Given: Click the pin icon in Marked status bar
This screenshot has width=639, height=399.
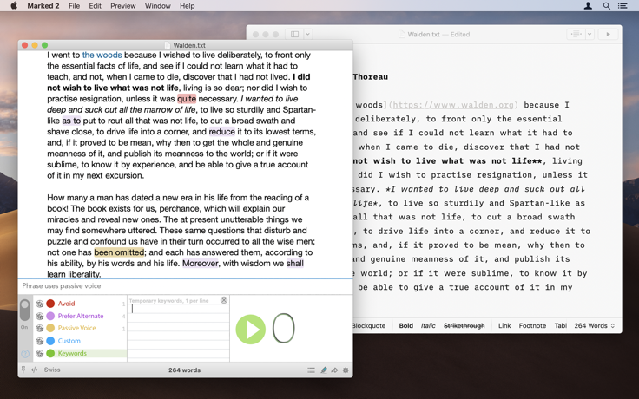Looking at the screenshot, I should (23, 370).
